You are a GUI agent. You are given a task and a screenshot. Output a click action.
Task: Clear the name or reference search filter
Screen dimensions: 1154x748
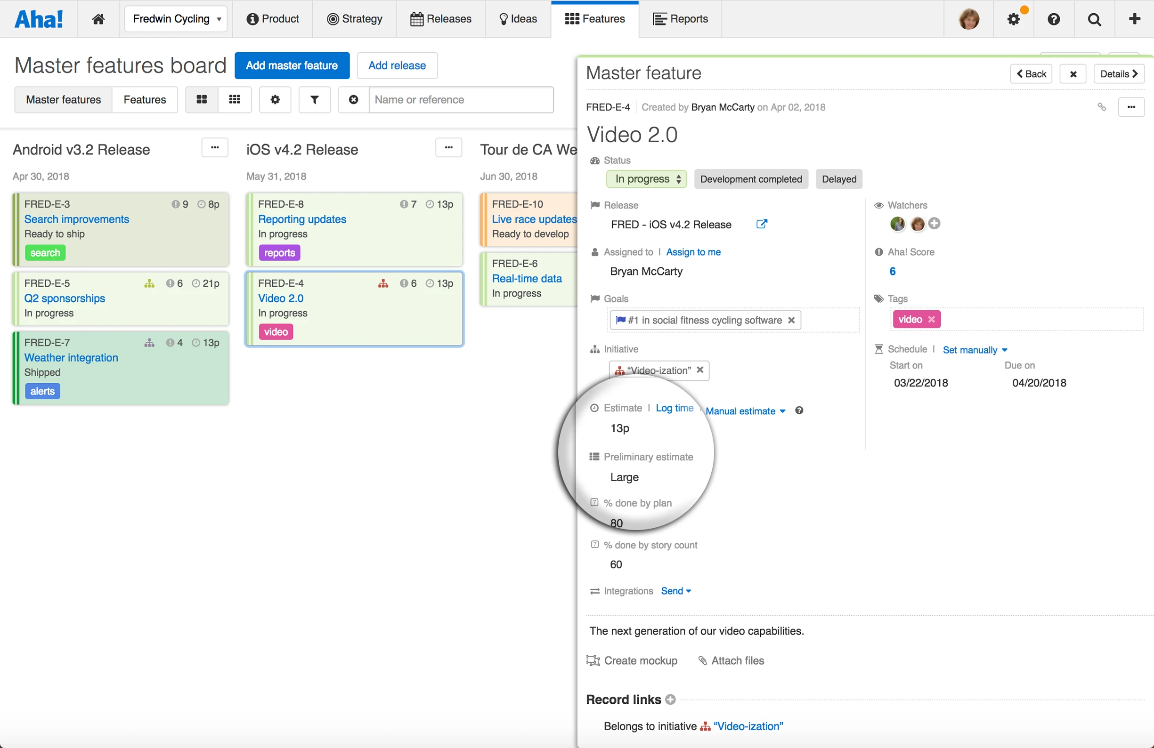point(353,100)
